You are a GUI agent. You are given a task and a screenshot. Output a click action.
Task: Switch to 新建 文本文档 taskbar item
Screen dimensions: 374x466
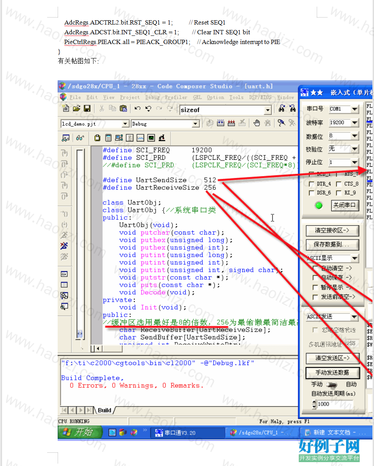point(336,433)
